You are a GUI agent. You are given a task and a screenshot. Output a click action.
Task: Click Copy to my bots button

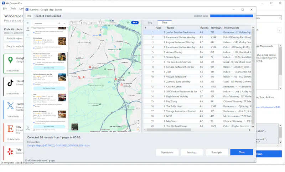[15, 46]
